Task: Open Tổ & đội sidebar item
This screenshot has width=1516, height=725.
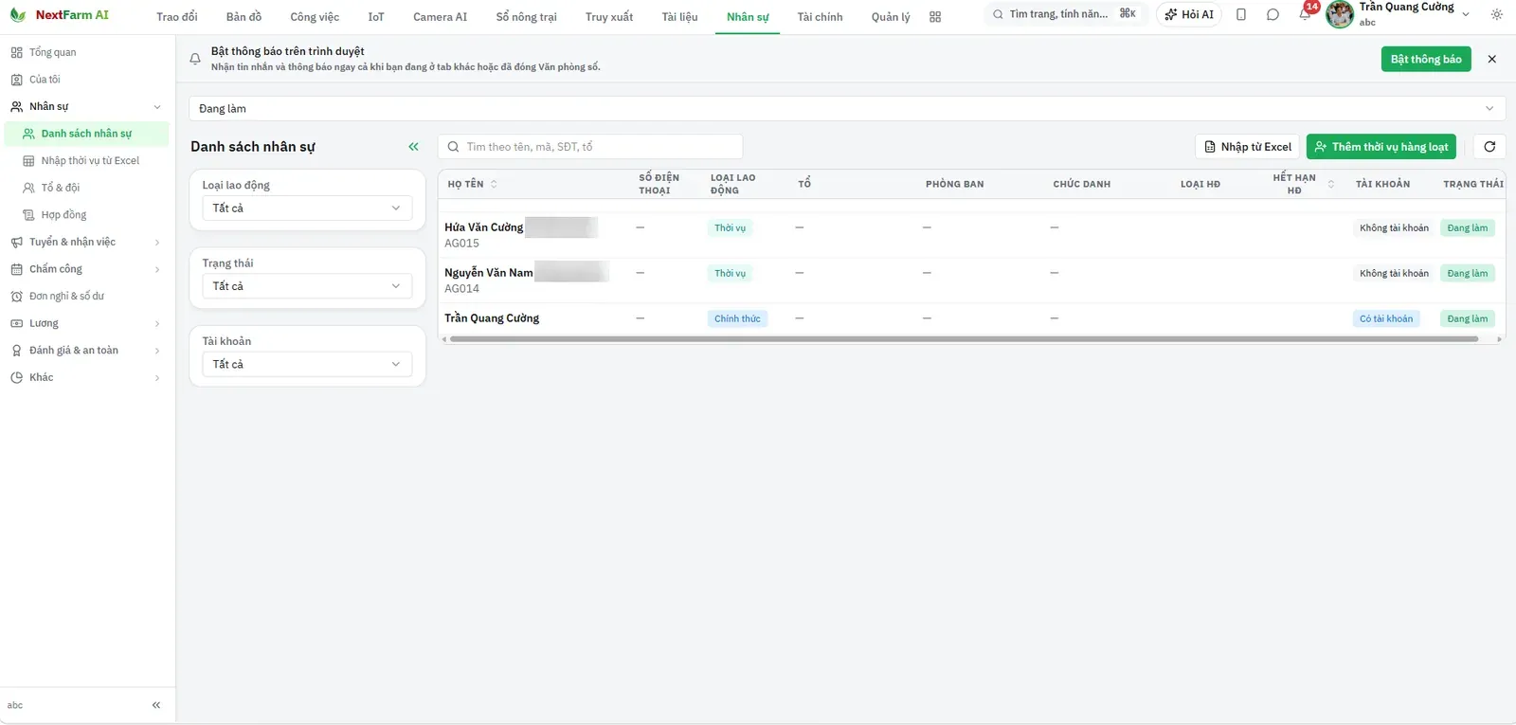Action: coord(87,188)
